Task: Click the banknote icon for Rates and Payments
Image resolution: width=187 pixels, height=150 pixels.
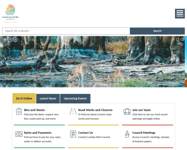Action: pyautogui.click(x=19, y=134)
